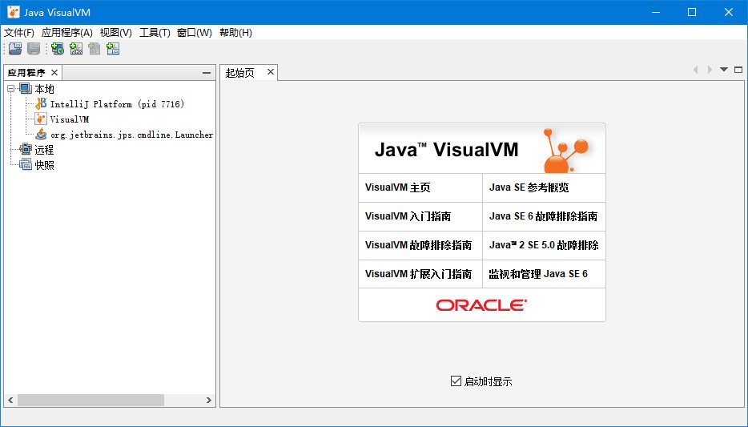748x427 pixels.
Task: Open the 工具(T) menu
Action: (x=155, y=32)
